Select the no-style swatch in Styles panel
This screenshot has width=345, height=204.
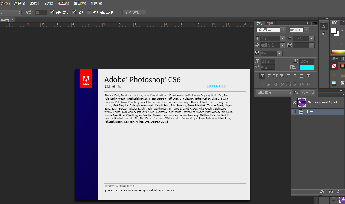(x=334, y=66)
